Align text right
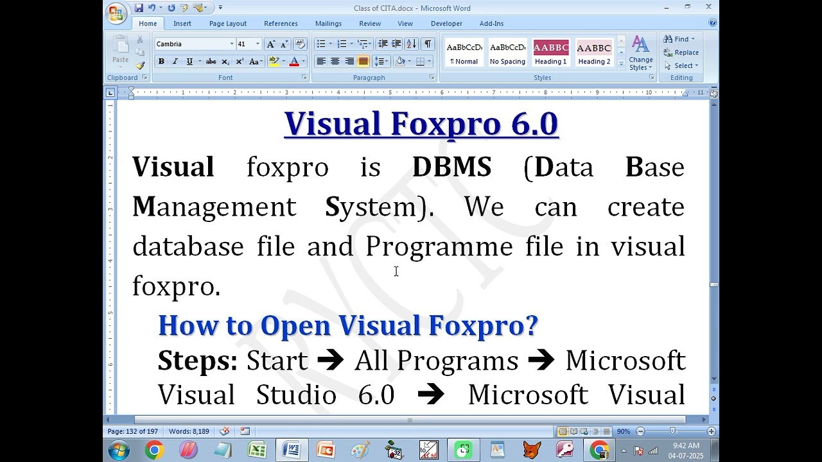This screenshot has width=822, height=462. click(349, 62)
